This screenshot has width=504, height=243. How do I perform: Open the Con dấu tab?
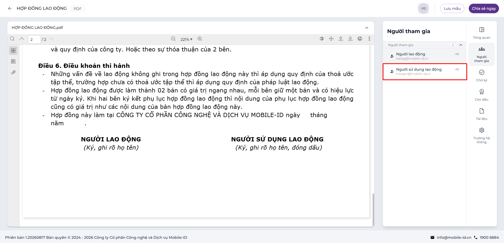(x=481, y=95)
